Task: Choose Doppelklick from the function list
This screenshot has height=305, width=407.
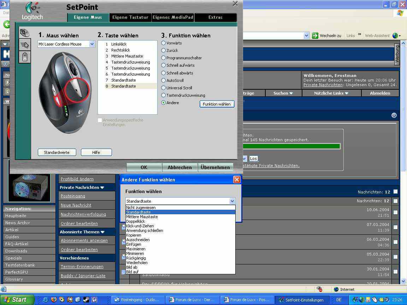Action: point(181,221)
